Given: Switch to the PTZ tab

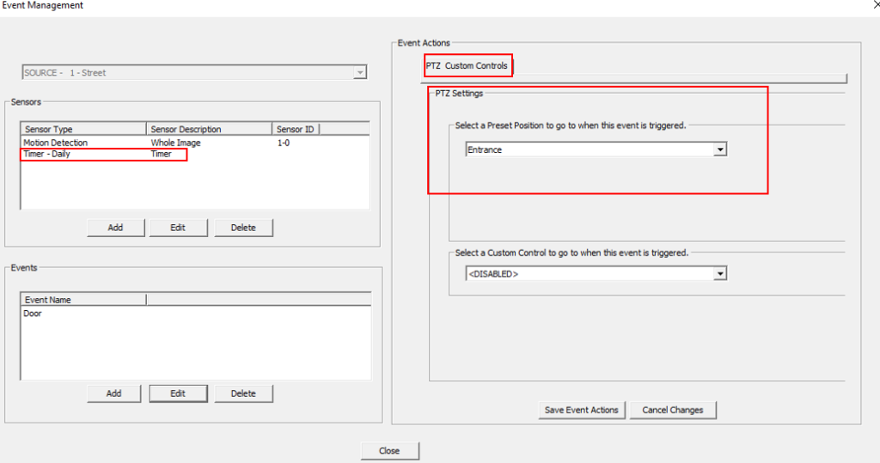Looking at the screenshot, I should tap(433, 65).
